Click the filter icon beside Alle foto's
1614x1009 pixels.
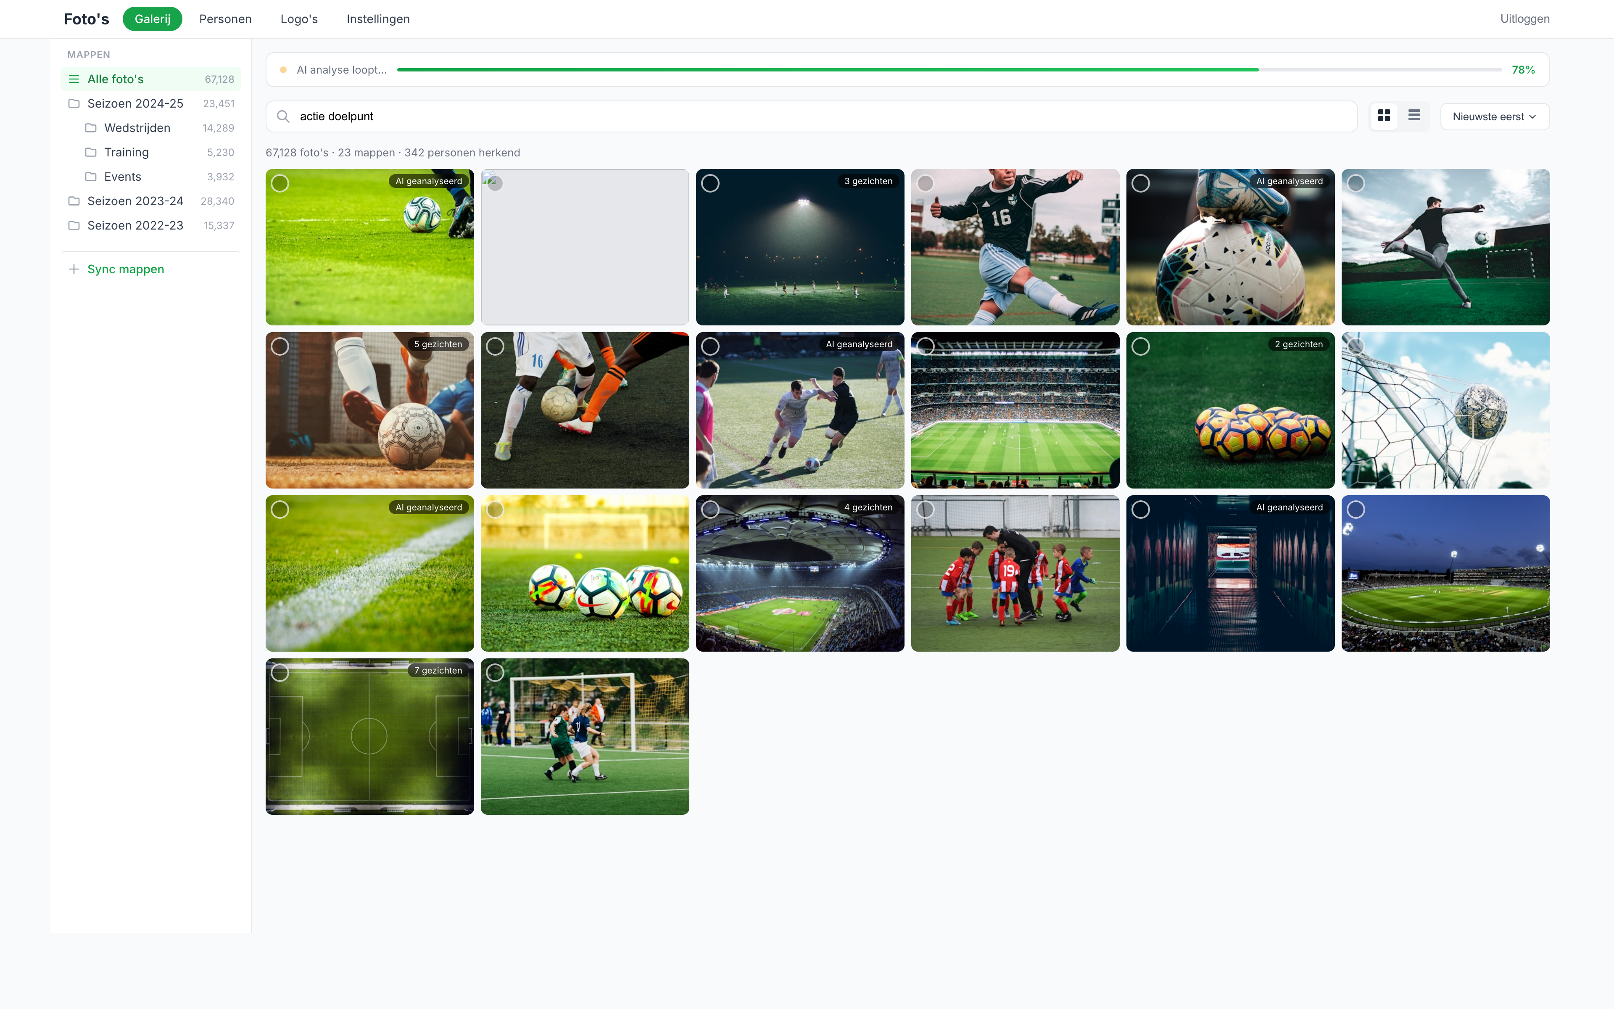click(74, 79)
